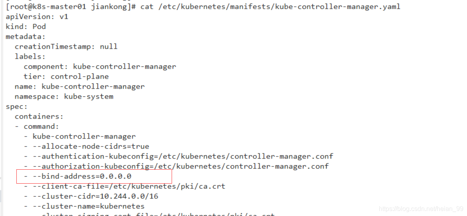The image size is (467, 216).
Task: Click the labels: key
Action: [x=30, y=57]
